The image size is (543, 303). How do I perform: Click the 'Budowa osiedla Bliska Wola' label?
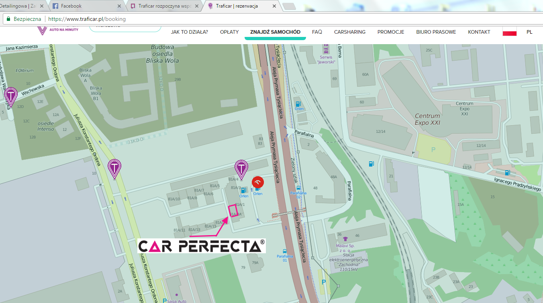click(162, 54)
